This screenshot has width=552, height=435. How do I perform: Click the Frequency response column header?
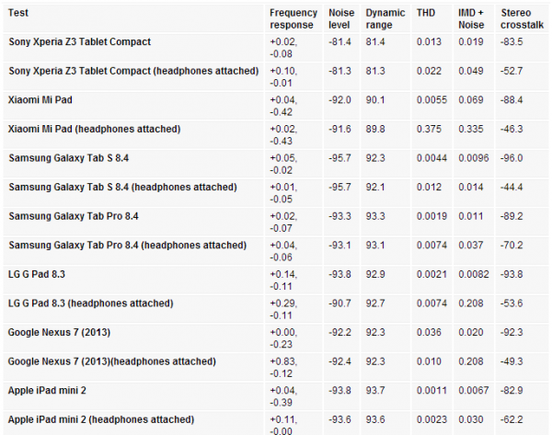(x=293, y=19)
